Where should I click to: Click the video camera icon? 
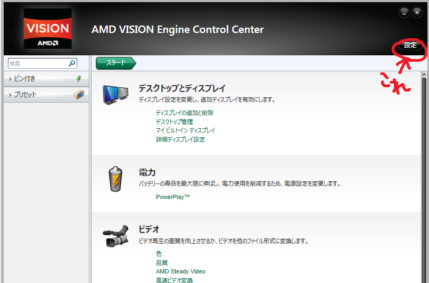point(115,236)
